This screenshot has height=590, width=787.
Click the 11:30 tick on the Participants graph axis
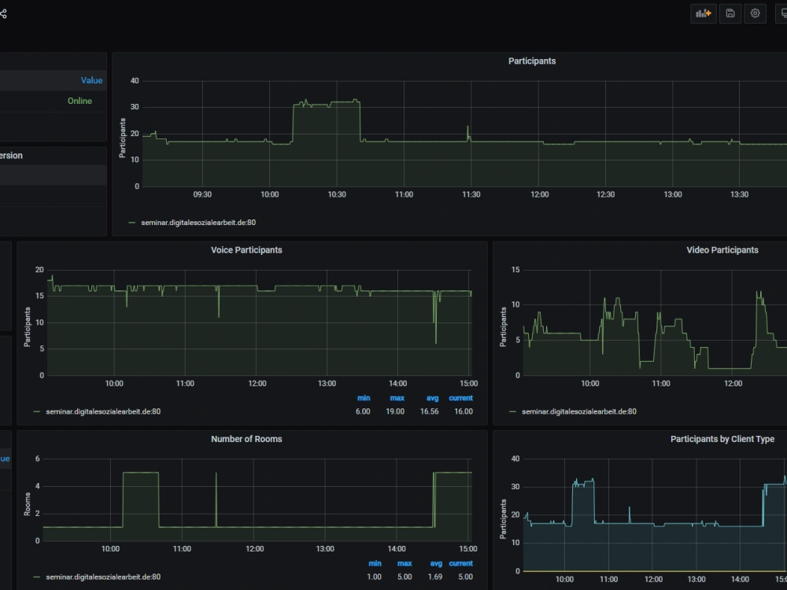pyautogui.click(x=471, y=194)
